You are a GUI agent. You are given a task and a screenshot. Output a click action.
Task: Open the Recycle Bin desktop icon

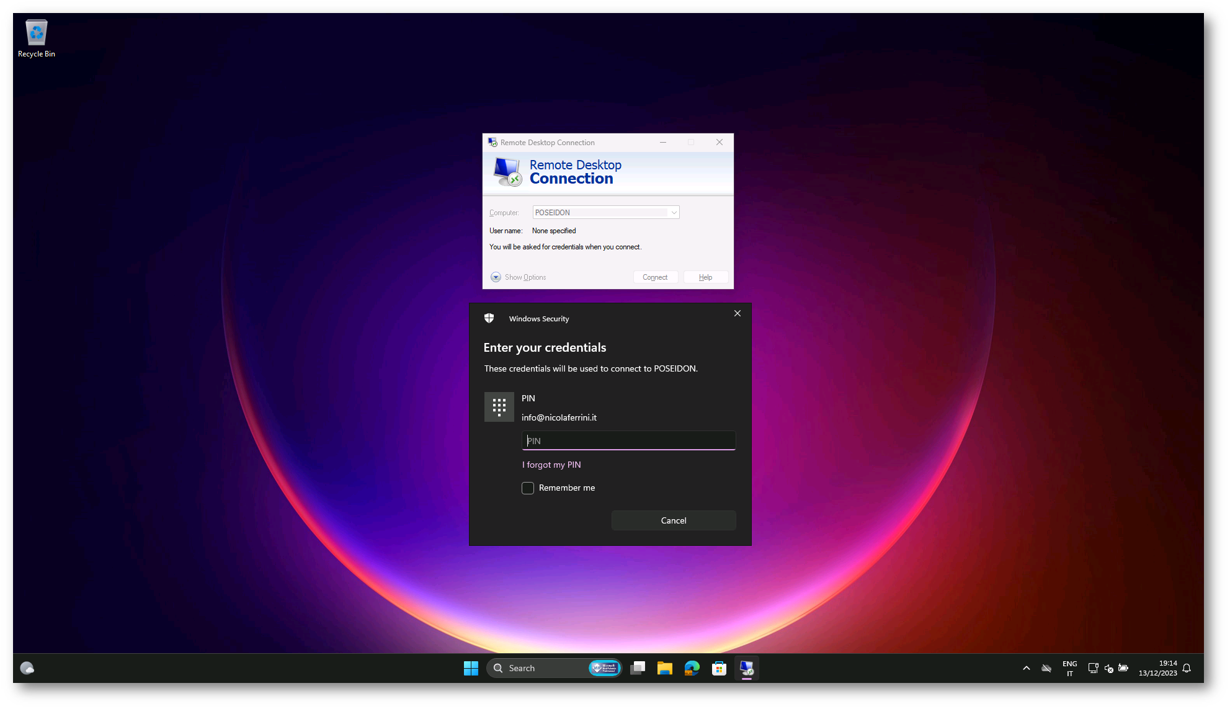click(36, 38)
